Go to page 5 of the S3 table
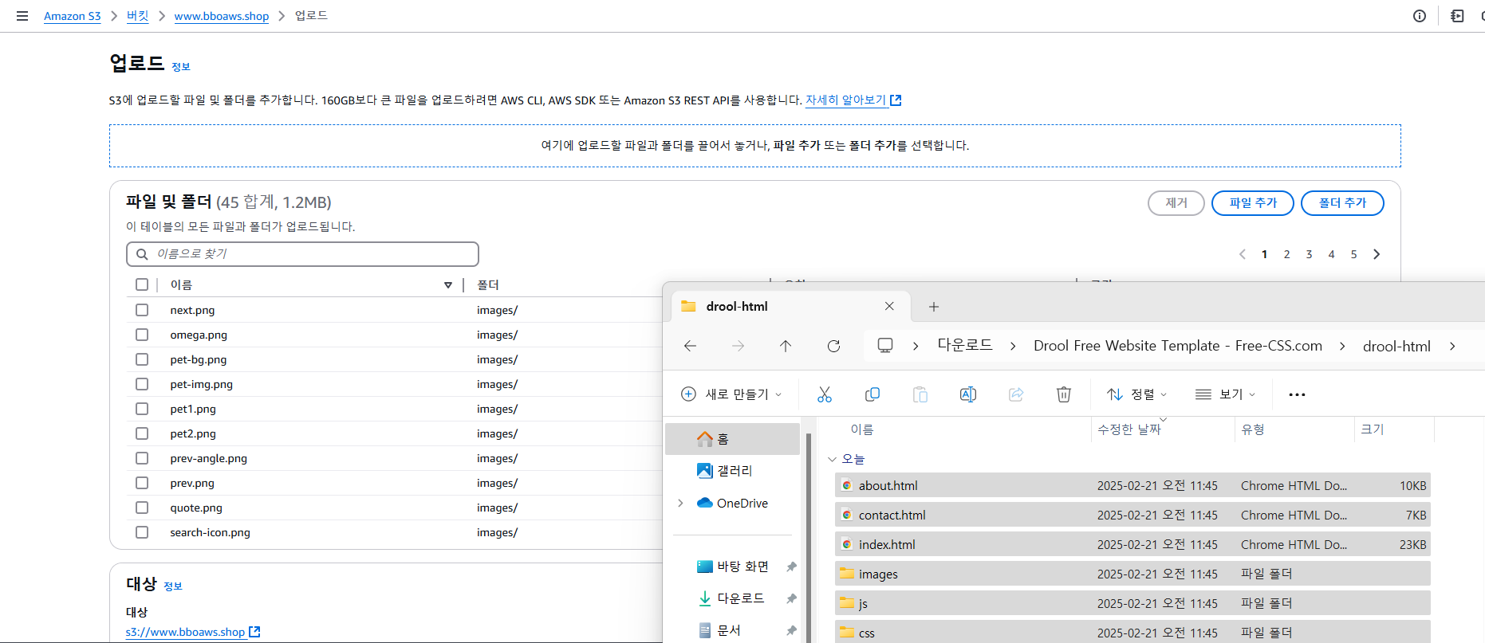Viewport: 1485px width, 643px height. tap(1353, 254)
